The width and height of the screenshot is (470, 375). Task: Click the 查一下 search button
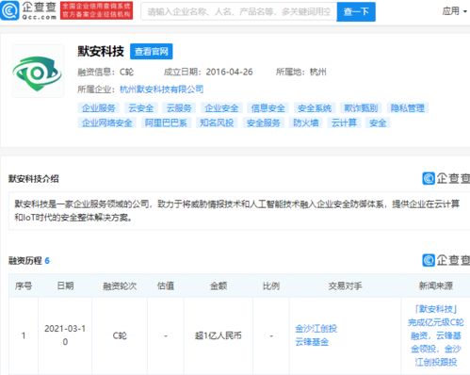356,11
